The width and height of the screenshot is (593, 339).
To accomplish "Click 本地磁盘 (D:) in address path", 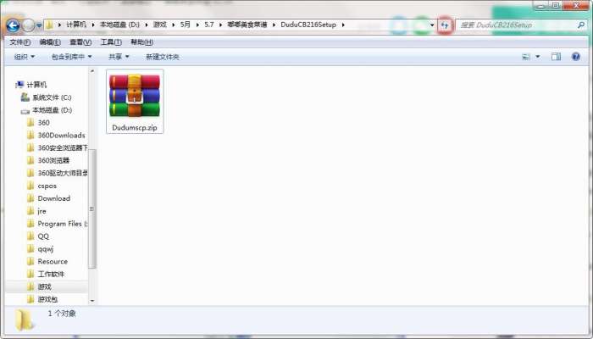I will pyautogui.click(x=120, y=25).
